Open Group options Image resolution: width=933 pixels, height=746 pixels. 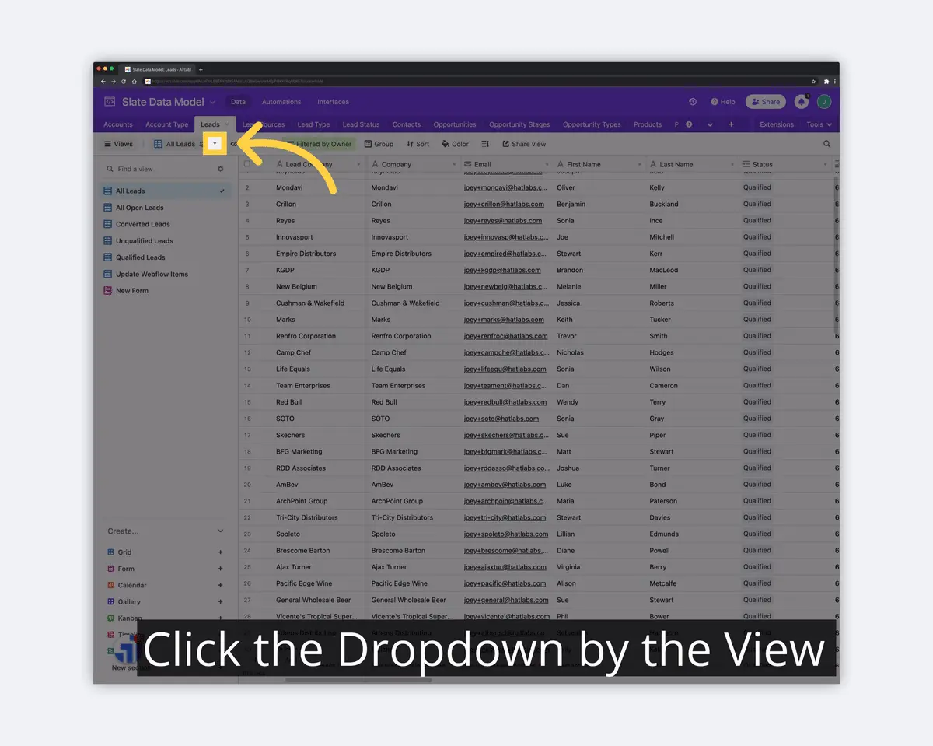(x=379, y=144)
